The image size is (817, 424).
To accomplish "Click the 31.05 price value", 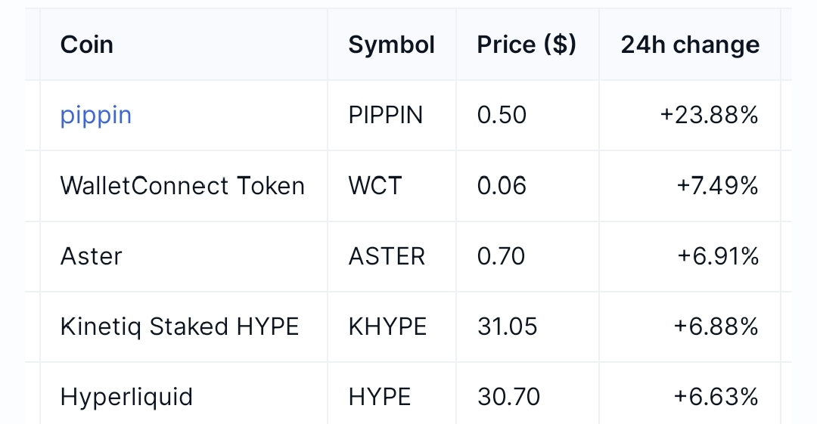I will 508,327.
